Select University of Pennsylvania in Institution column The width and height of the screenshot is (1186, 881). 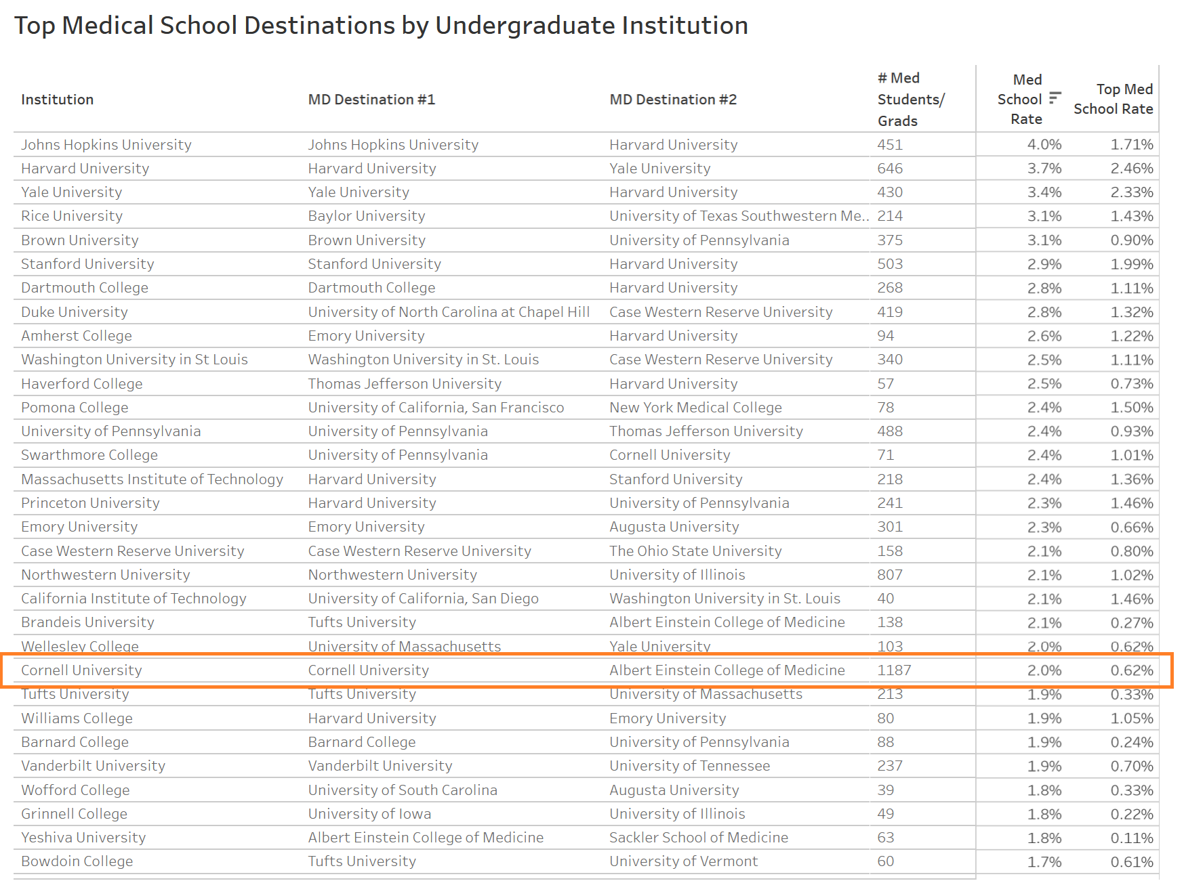coord(110,431)
